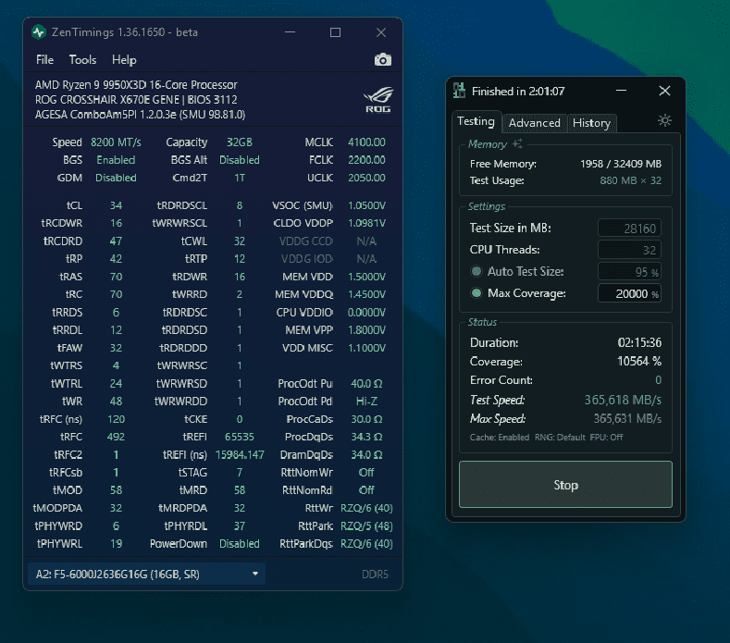Screen dimensions: 730x643
Task: Click the MCLK value 4100.00
Action: [366, 142]
